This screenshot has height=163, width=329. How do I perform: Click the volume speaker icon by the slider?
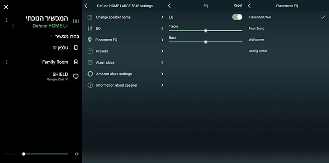click(77, 154)
